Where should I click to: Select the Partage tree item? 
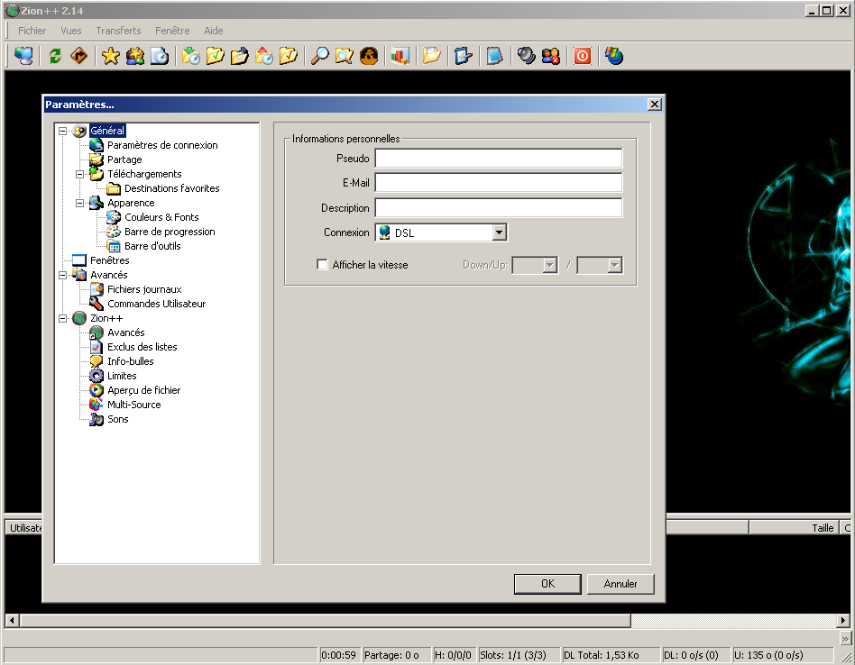124,159
